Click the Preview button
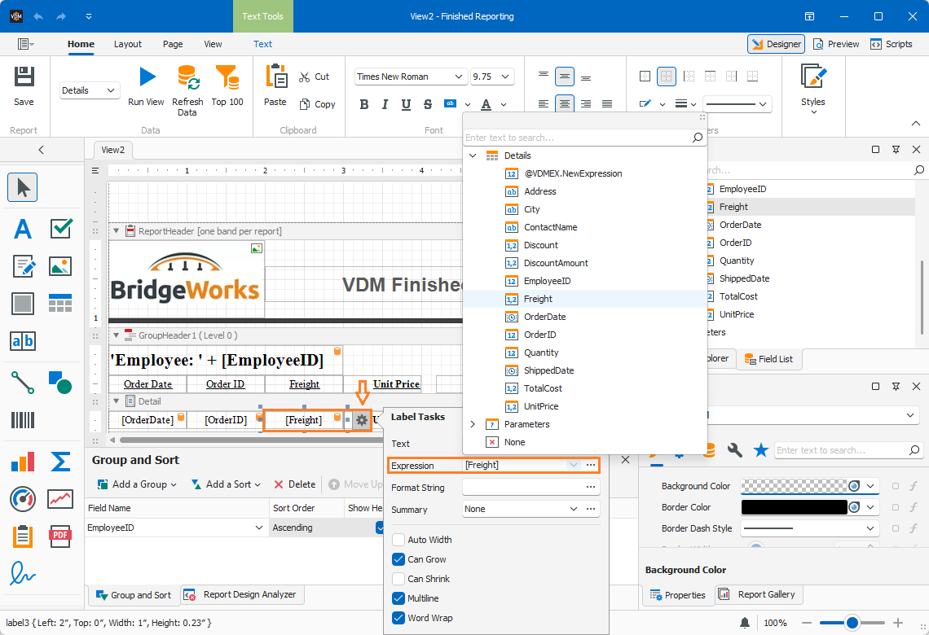This screenshot has height=635, width=929. click(836, 44)
